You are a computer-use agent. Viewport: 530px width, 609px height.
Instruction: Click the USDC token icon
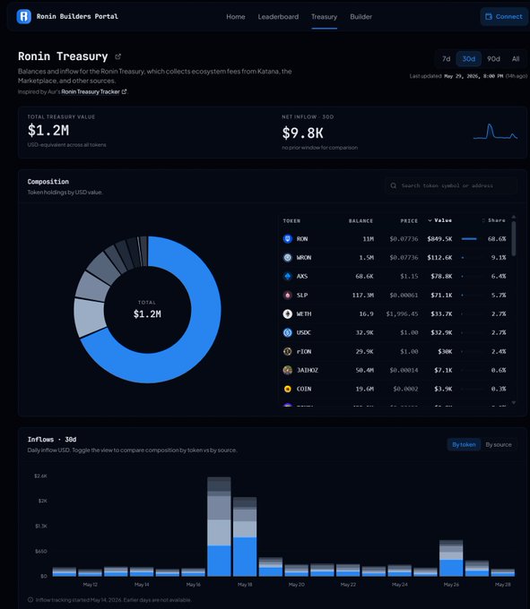click(287, 332)
